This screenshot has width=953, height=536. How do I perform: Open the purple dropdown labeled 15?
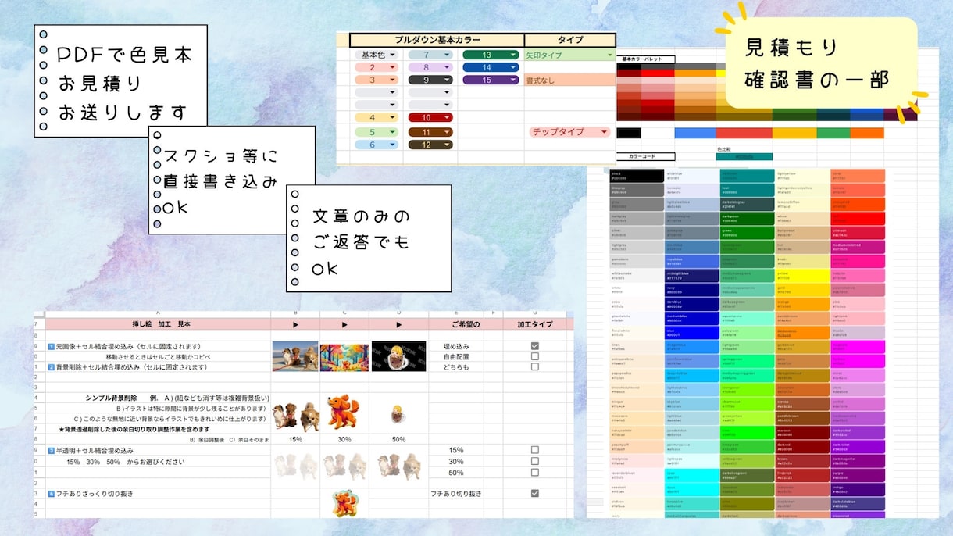click(x=491, y=80)
